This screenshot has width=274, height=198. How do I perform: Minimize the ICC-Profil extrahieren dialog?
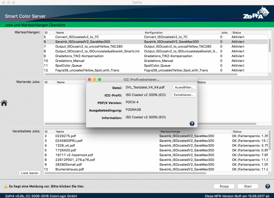point(94,80)
